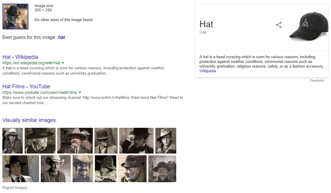
Task: Click the best guess "hat" link
Action: point(61,37)
